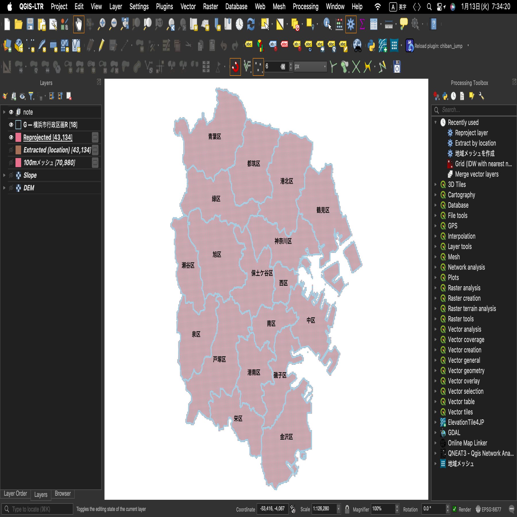517x517 pixels.
Task: Run the Extract by location algorithm
Action: pos(475,143)
